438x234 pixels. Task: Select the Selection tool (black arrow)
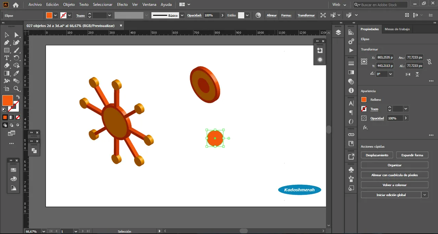pyautogui.click(x=7, y=35)
